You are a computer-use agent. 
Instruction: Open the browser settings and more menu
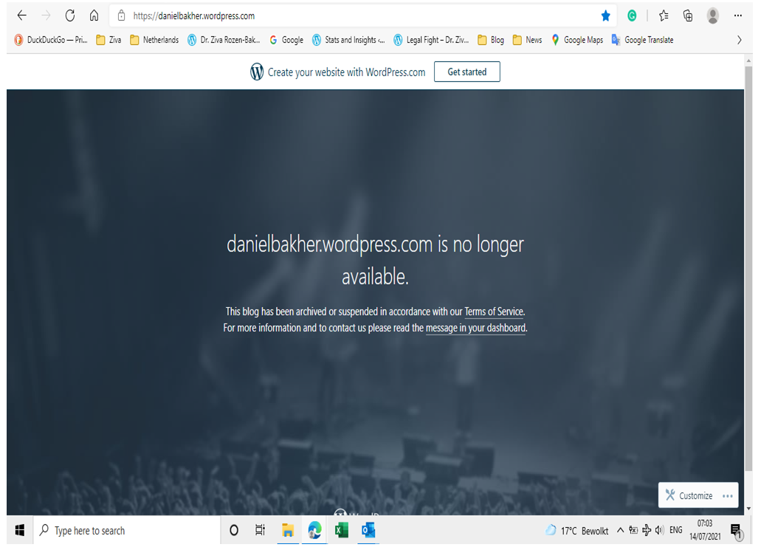pos(737,16)
